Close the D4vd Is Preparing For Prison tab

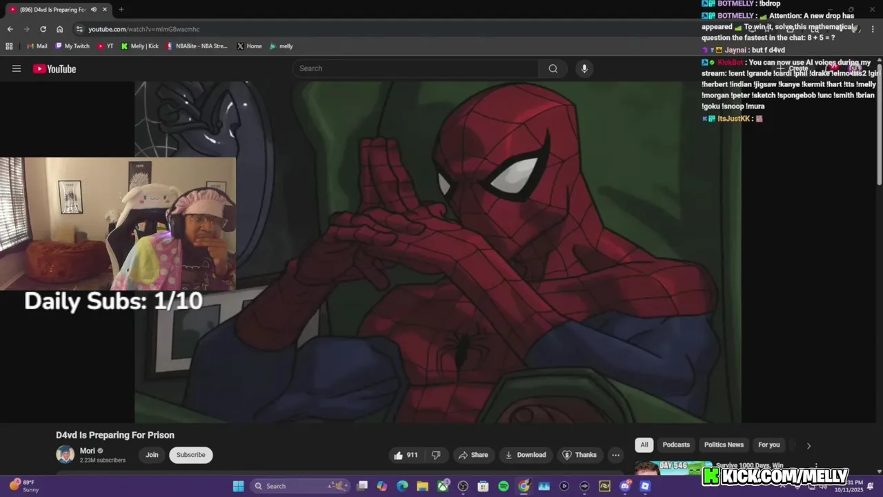[105, 10]
